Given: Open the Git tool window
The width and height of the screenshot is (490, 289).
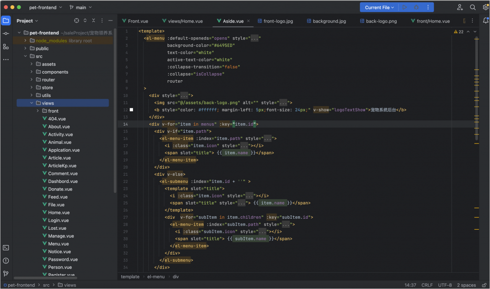Looking at the screenshot, I should tap(6, 273).
